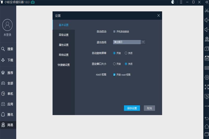Open the virtual location pin tool
Screen dimensions: 209x139
point(207,39)
